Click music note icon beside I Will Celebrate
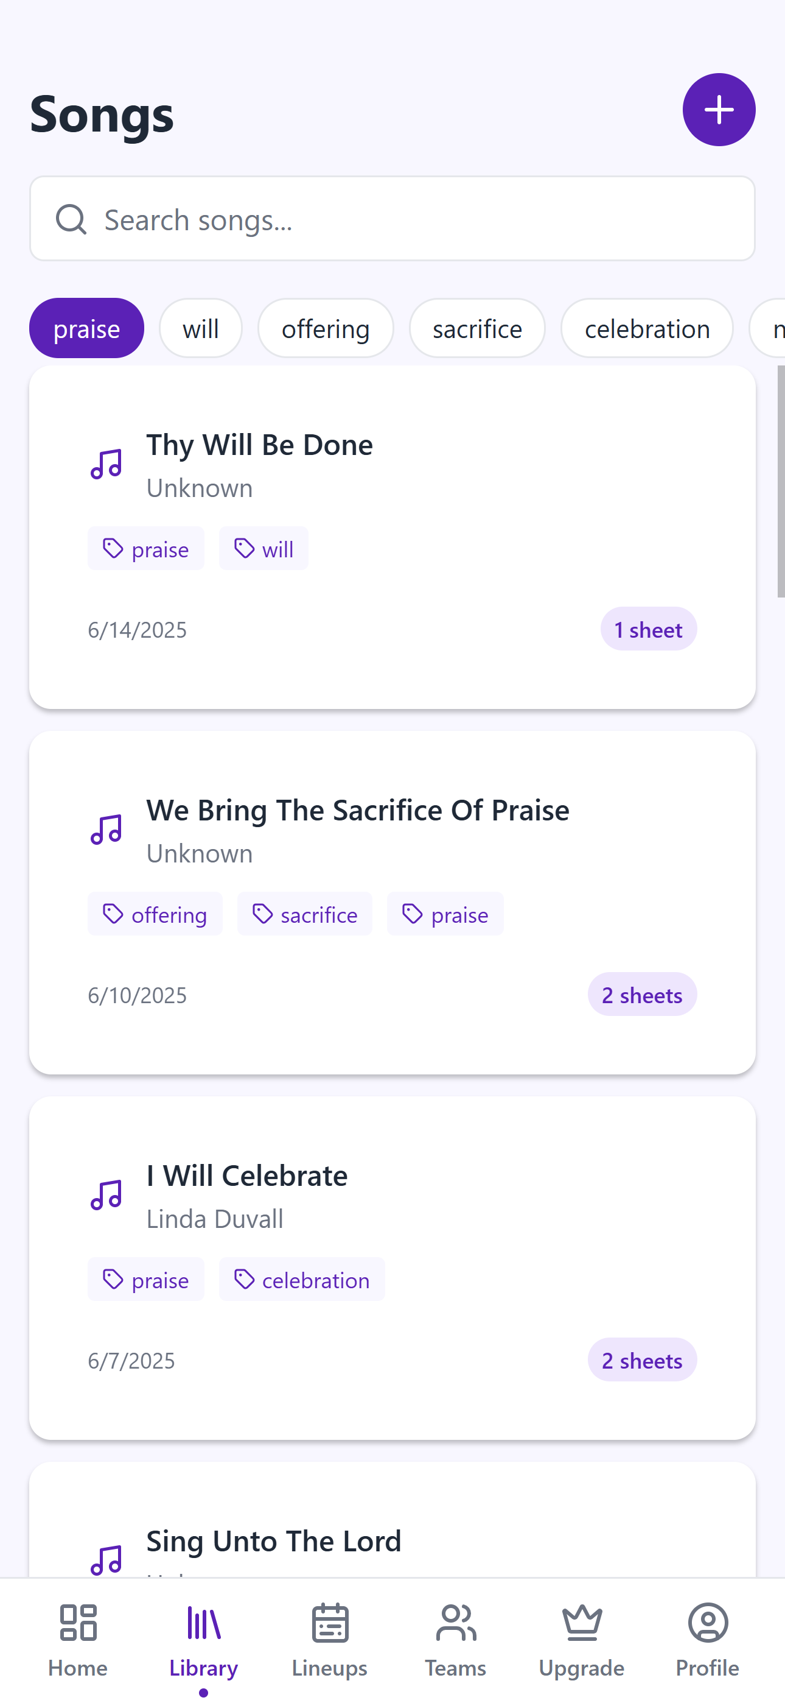This screenshot has width=785, height=1703. point(106,1195)
